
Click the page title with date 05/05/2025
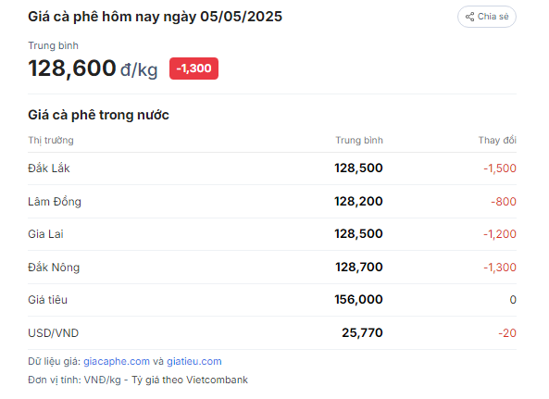tap(155, 17)
